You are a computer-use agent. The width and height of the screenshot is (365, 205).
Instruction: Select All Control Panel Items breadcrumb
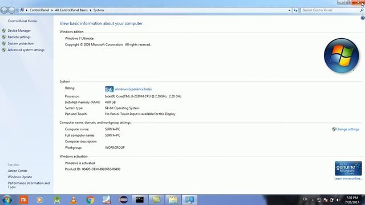click(71, 10)
